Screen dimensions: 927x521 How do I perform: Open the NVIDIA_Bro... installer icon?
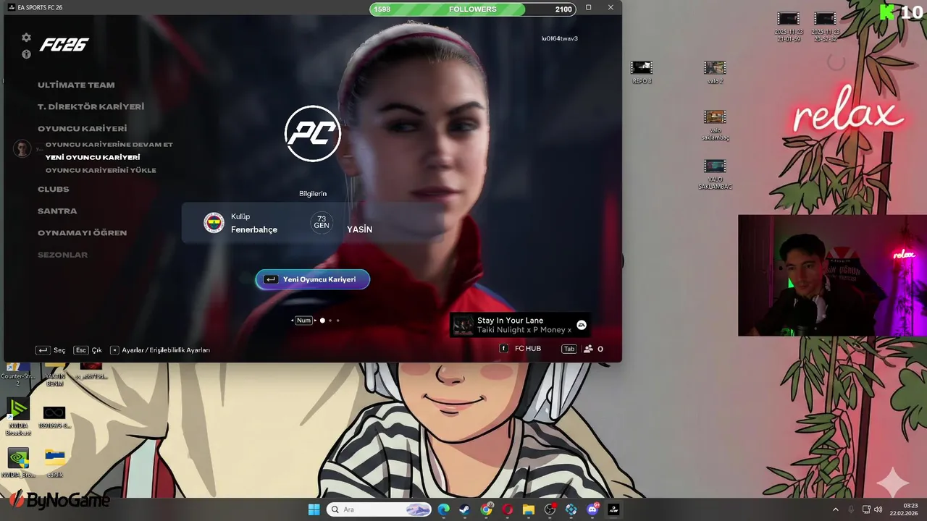18,463
